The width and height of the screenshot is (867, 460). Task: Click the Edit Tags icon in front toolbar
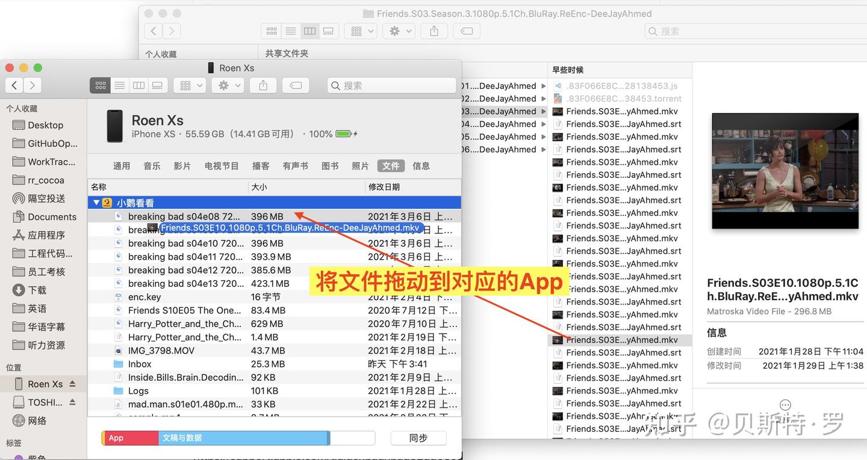tap(296, 85)
